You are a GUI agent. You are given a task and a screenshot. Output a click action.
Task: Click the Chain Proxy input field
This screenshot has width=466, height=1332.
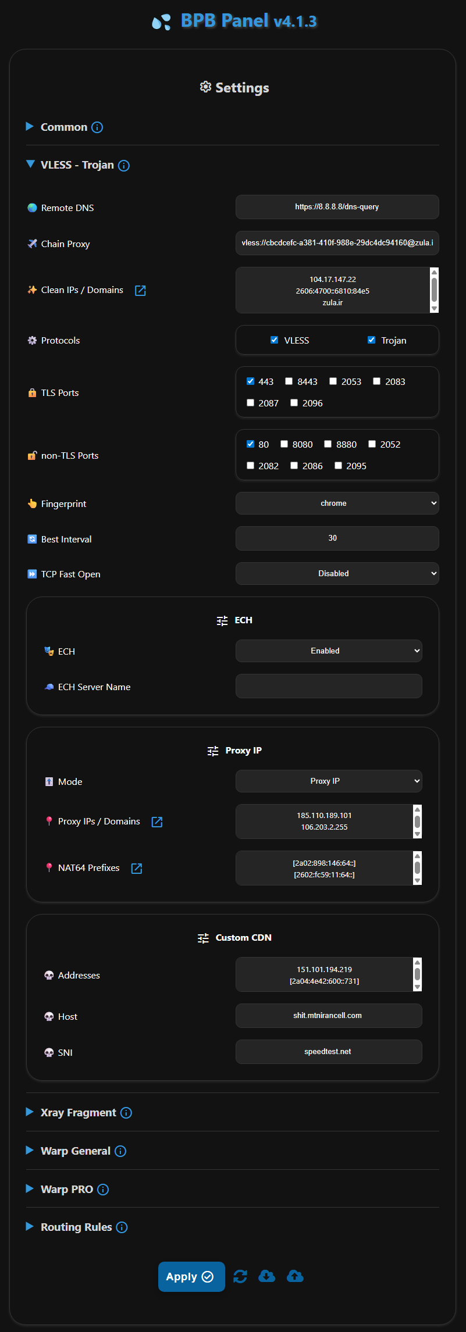tap(337, 243)
